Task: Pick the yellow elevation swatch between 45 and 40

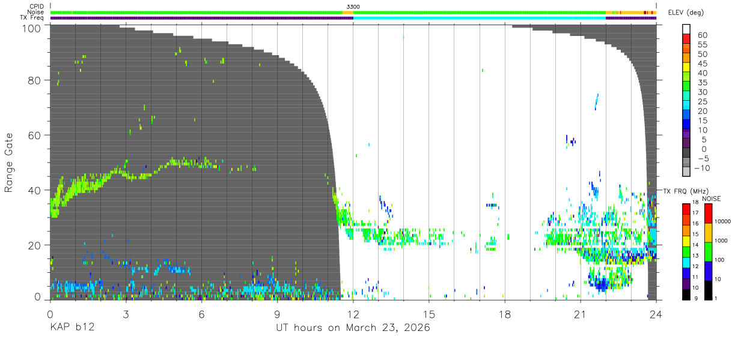Action: 686,68
